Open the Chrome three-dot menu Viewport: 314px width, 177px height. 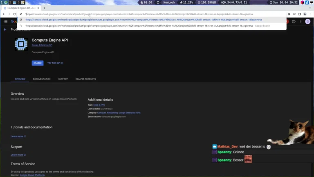(310, 14)
